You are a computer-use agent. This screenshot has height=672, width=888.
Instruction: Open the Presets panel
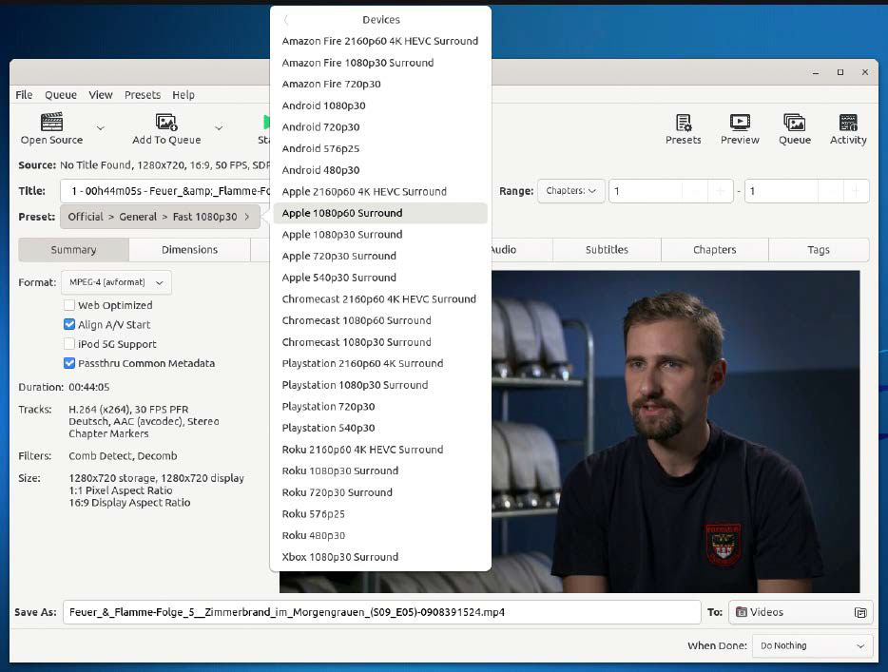(683, 128)
